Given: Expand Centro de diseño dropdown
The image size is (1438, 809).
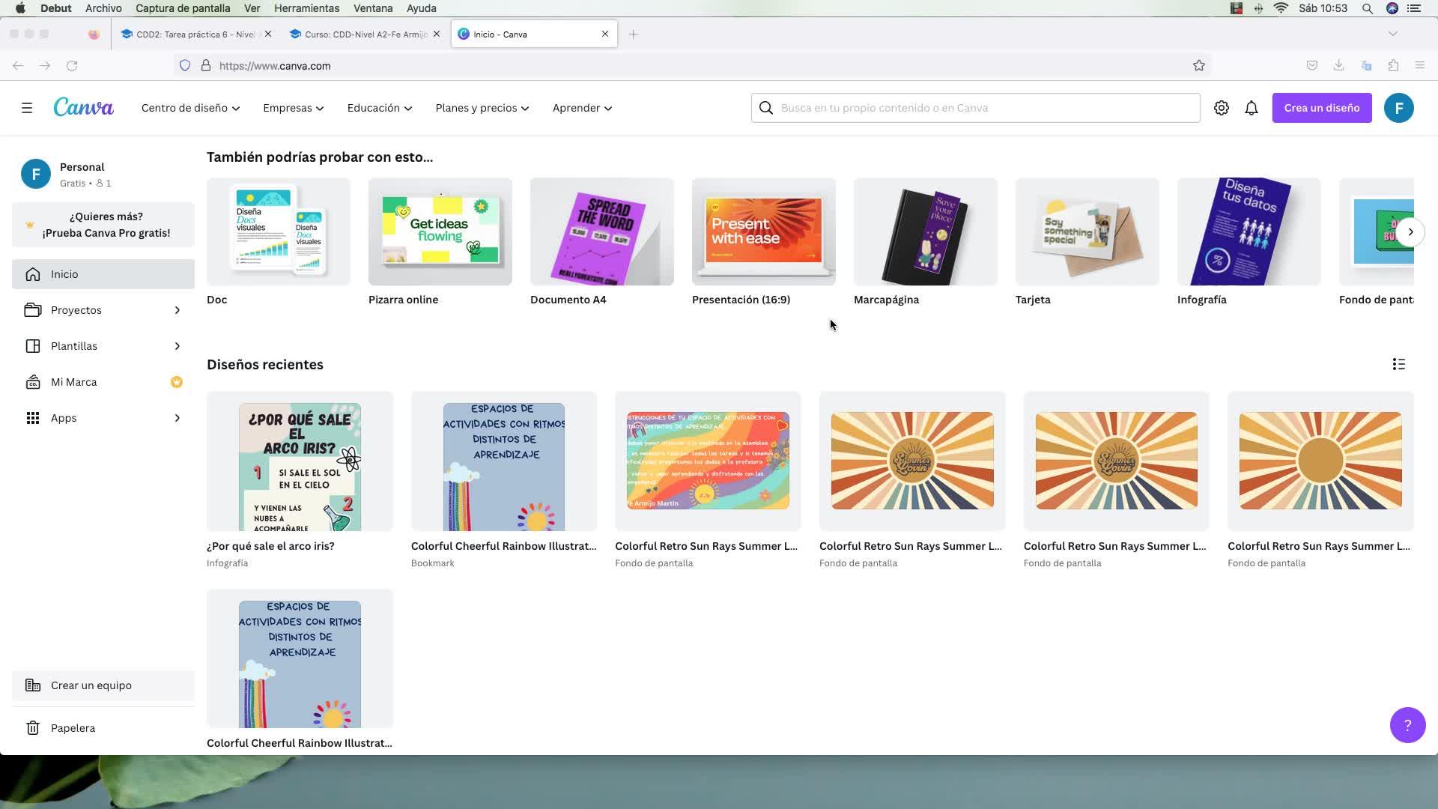Looking at the screenshot, I should click(190, 108).
